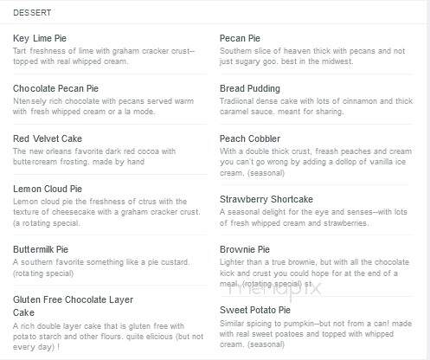Open the Pecan Pie menu item
The height and width of the screenshot is (360, 430).
point(240,38)
